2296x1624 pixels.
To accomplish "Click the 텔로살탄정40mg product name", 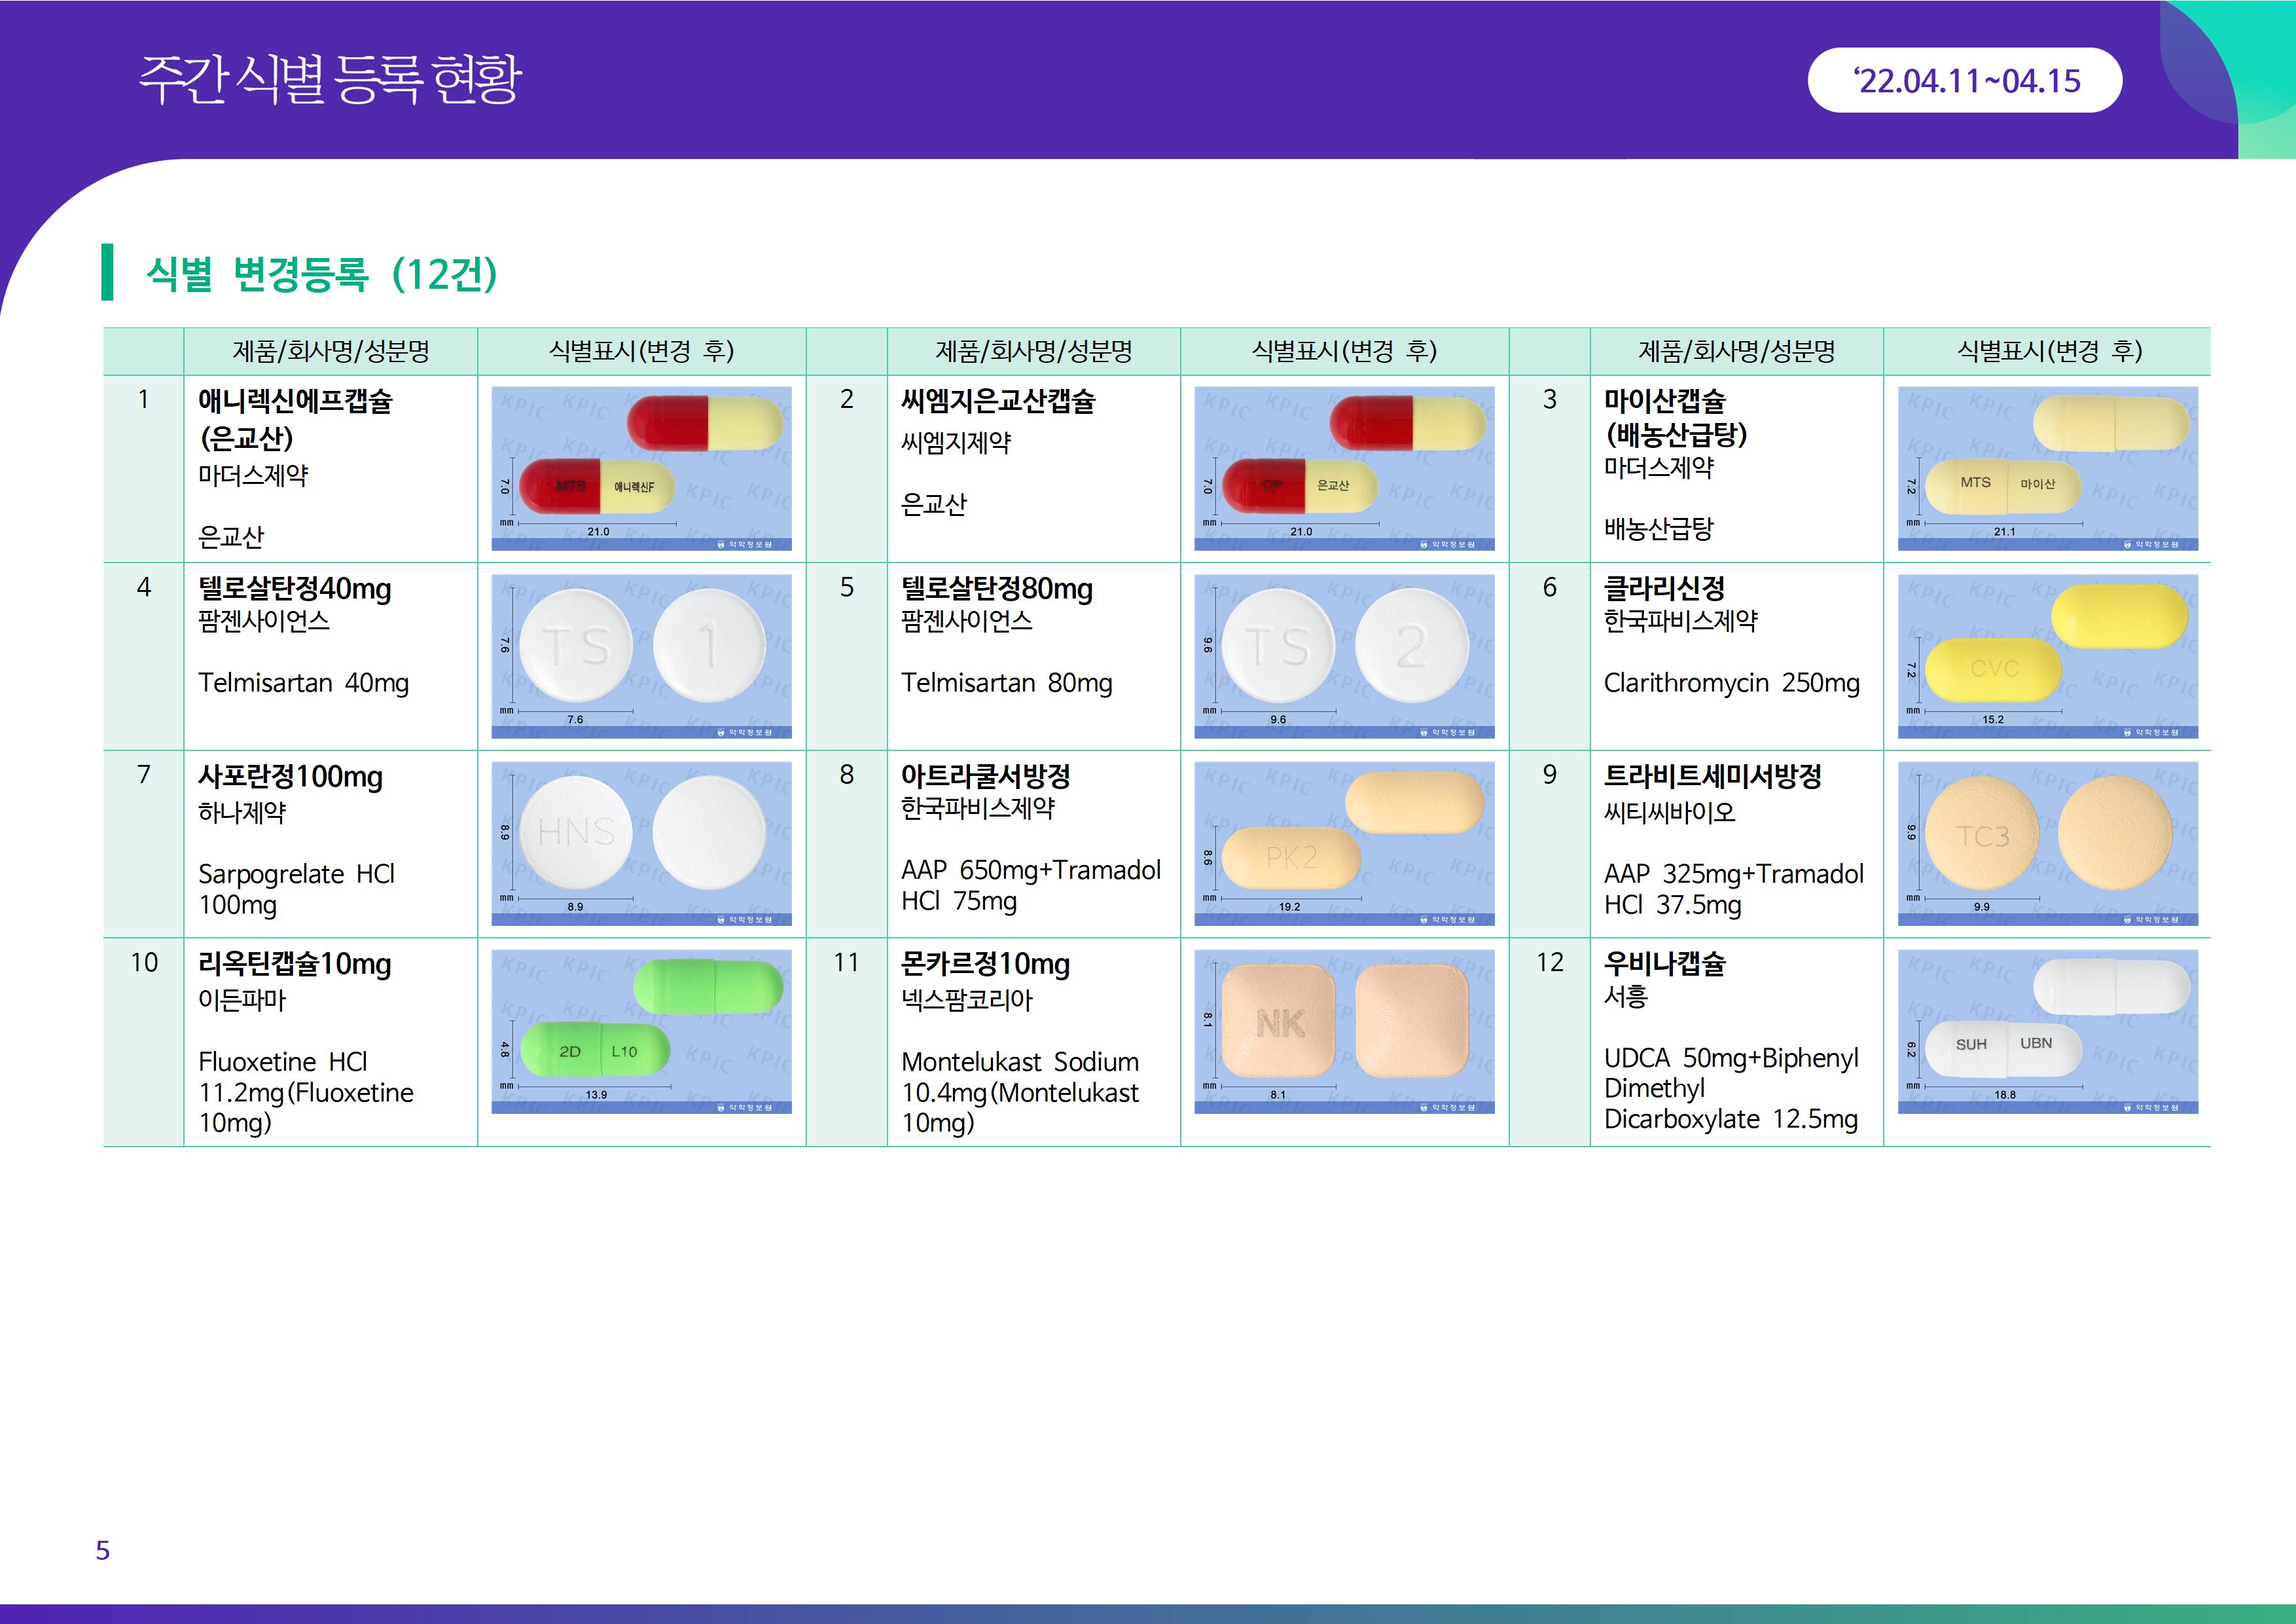I will pos(295,588).
